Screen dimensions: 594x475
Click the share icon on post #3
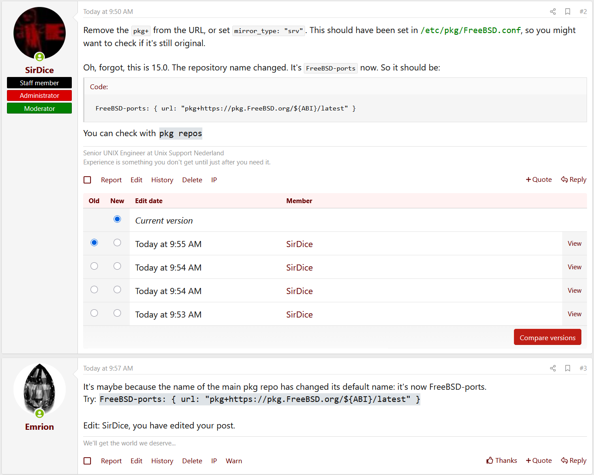pos(553,368)
